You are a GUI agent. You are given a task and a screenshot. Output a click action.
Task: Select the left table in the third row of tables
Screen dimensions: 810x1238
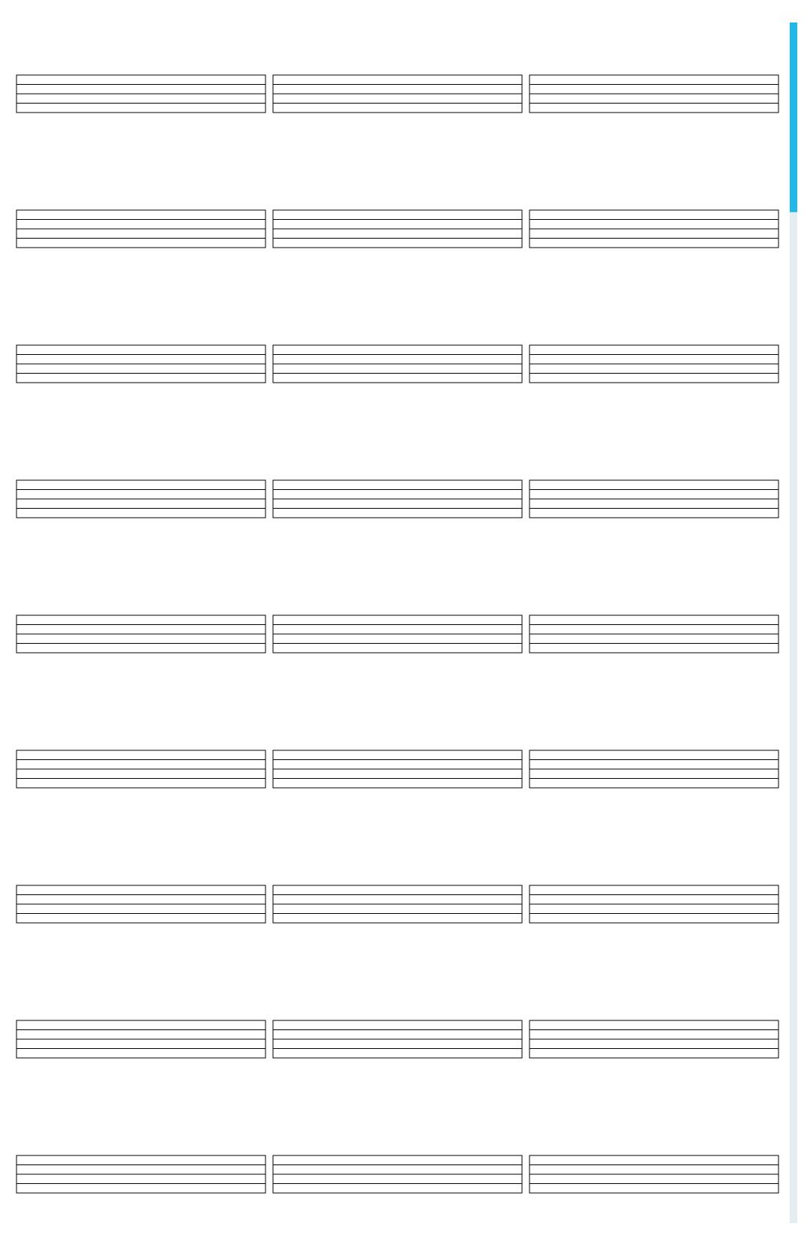click(x=141, y=364)
